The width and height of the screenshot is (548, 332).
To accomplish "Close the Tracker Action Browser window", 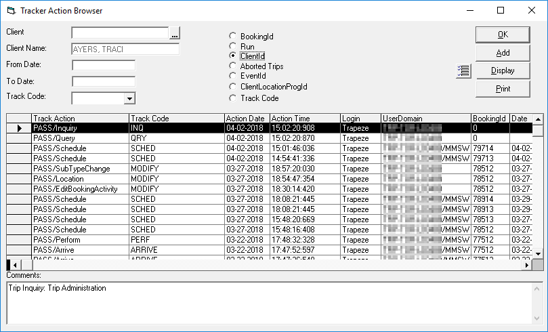I will tap(532, 10).
